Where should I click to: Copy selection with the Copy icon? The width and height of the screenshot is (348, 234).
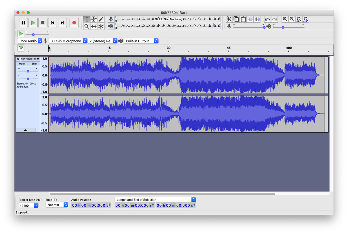point(236,19)
